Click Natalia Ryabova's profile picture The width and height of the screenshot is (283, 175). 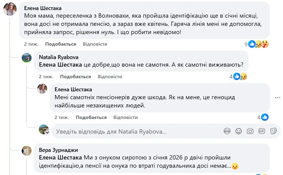(27, 58)
